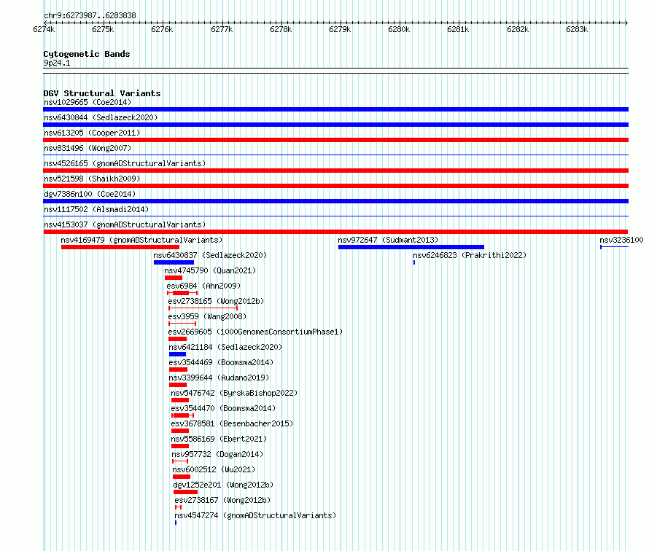Click esv2669605 1000GenomesConsortiumPhase1 label

[255, 332]
